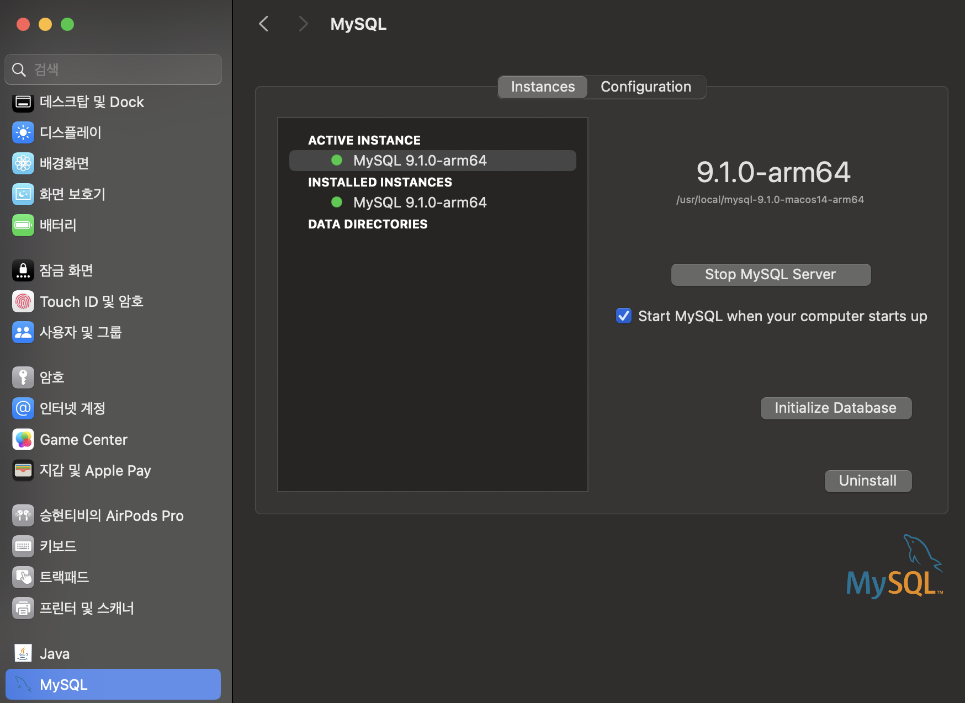Click the INSTALLED INSTANCES heading

(380, 182)
